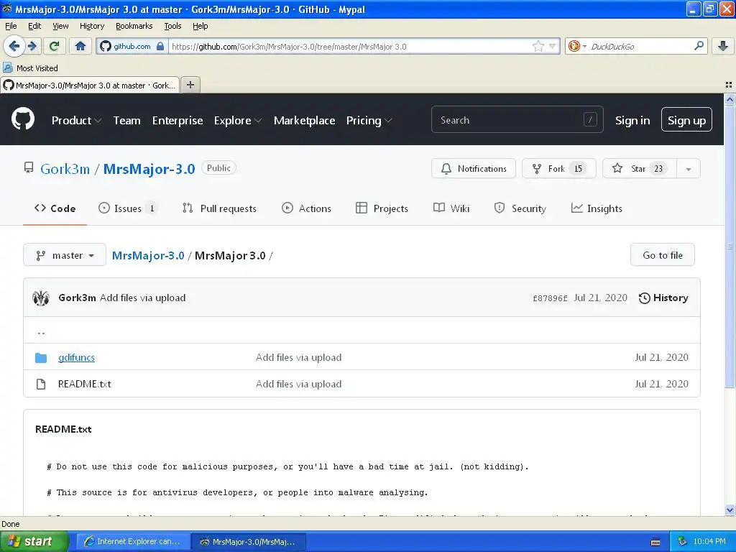Viewport: 736px width, 552px height.
Task: Click the Sign up button
Action: 686,120
